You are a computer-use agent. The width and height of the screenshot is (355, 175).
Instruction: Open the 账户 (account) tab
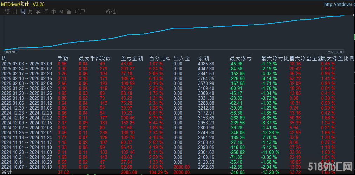coord(80,12)
